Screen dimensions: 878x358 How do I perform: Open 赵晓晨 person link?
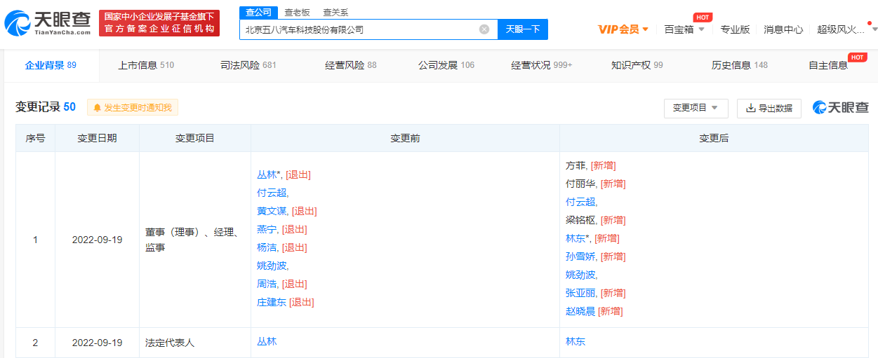[x=580, y=311]
